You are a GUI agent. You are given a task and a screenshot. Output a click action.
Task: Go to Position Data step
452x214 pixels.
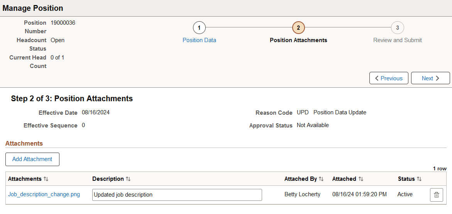(199, 40)
